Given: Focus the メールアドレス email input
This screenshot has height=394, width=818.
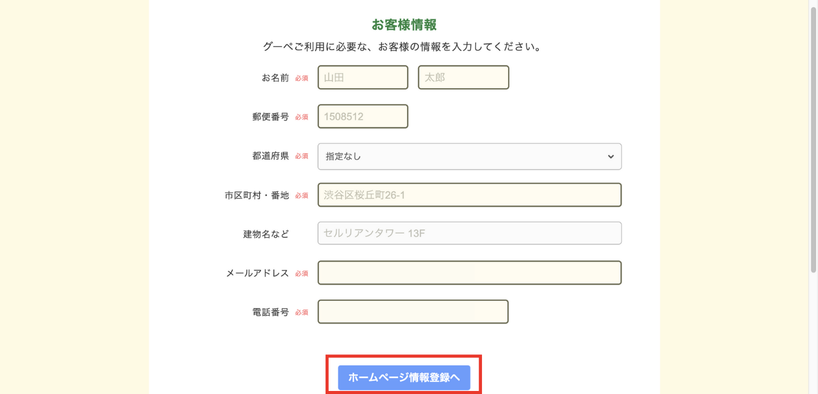Looking at the screenshot, I should point(469,273).
